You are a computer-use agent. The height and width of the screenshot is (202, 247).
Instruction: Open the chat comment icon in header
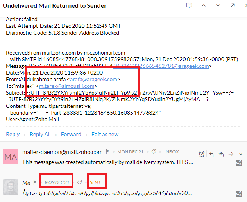pyautogui.click(x=189, y=5)
